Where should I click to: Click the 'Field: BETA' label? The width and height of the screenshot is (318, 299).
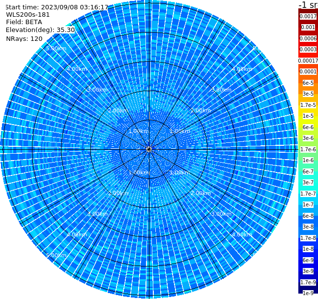(24, 22)
